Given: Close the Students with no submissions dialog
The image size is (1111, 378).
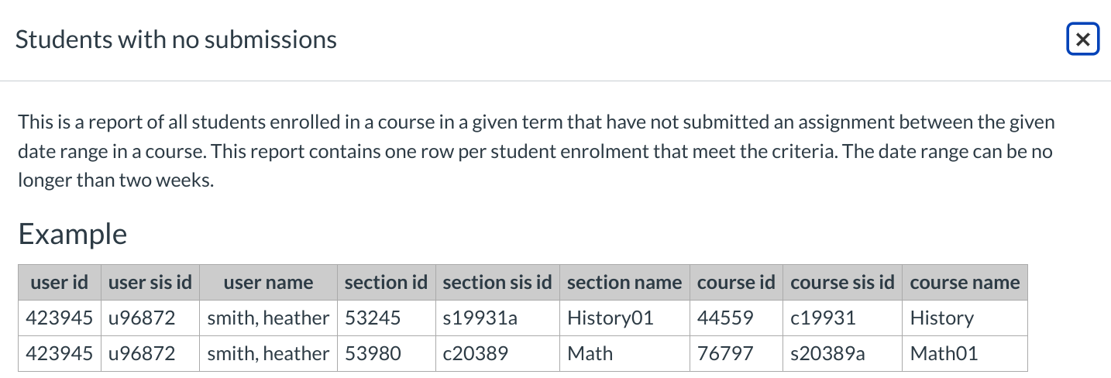Looking at the screenshot, I should click(x=1082, y=40).
